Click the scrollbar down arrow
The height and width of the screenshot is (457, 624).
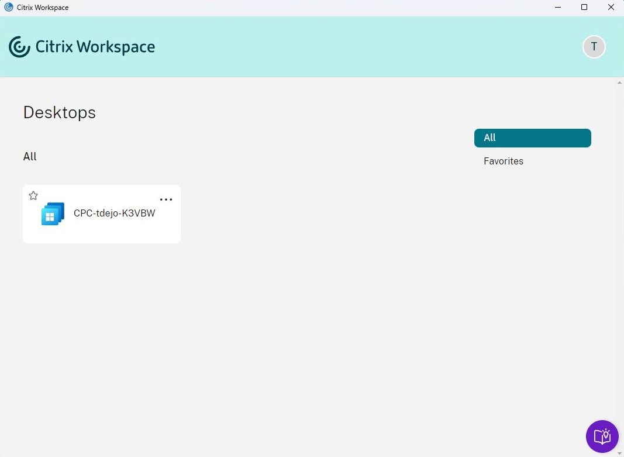tap(619, 452)
